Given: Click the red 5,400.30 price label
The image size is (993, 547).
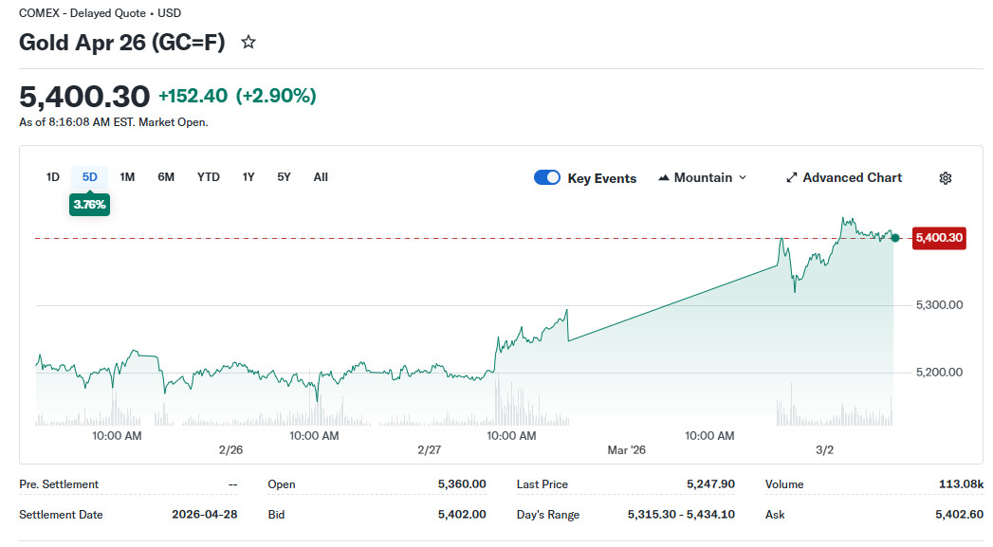Looking at the screenshot, I should [938, 238].
